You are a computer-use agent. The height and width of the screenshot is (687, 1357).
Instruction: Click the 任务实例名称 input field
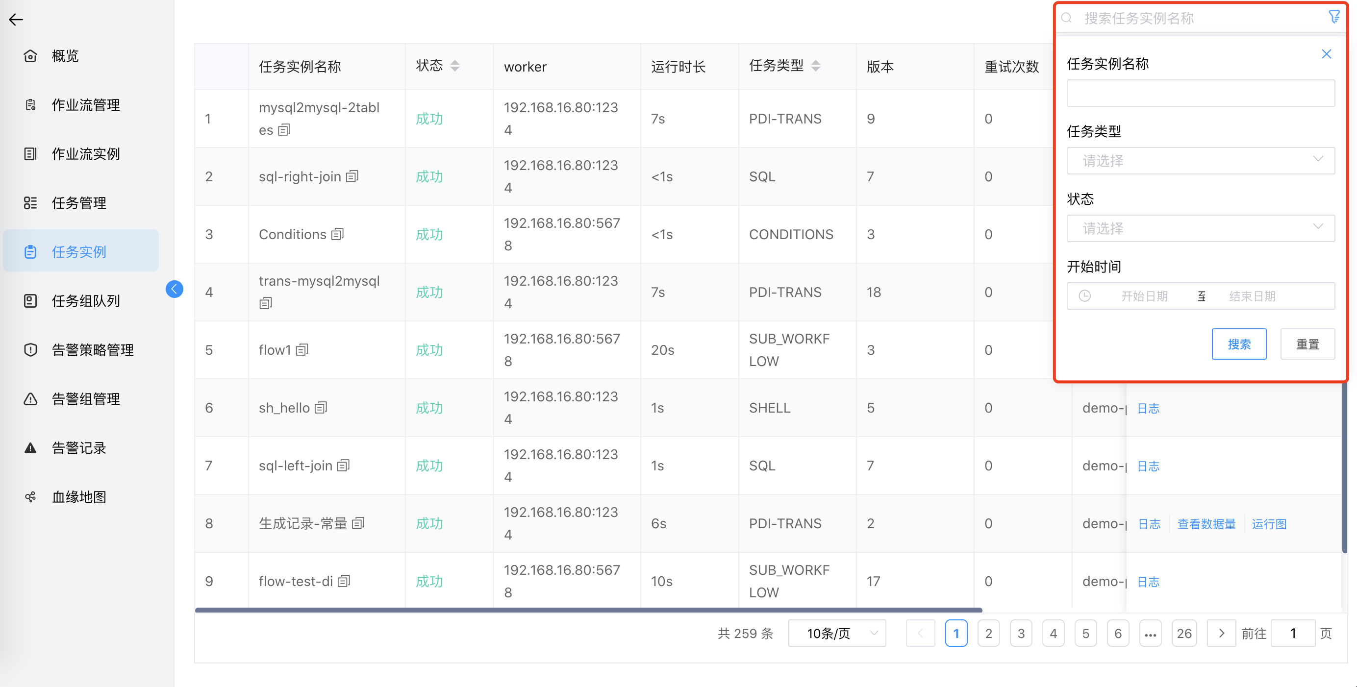1200,93
